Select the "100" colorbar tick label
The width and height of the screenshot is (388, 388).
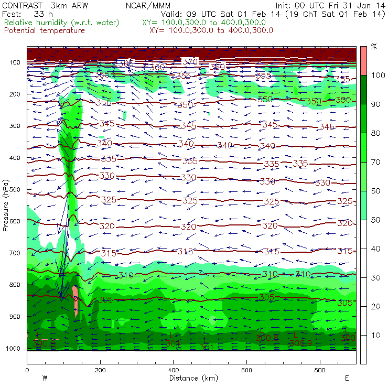pos(378,76)
